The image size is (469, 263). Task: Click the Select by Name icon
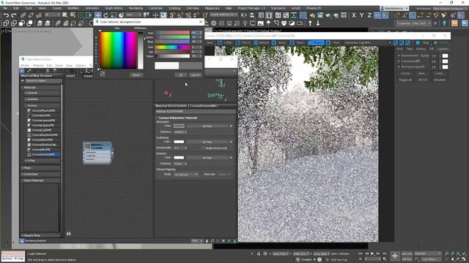(73, 15)
